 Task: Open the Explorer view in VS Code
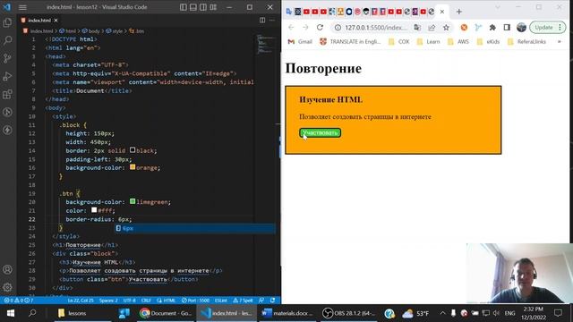click(x=7, y=22)
